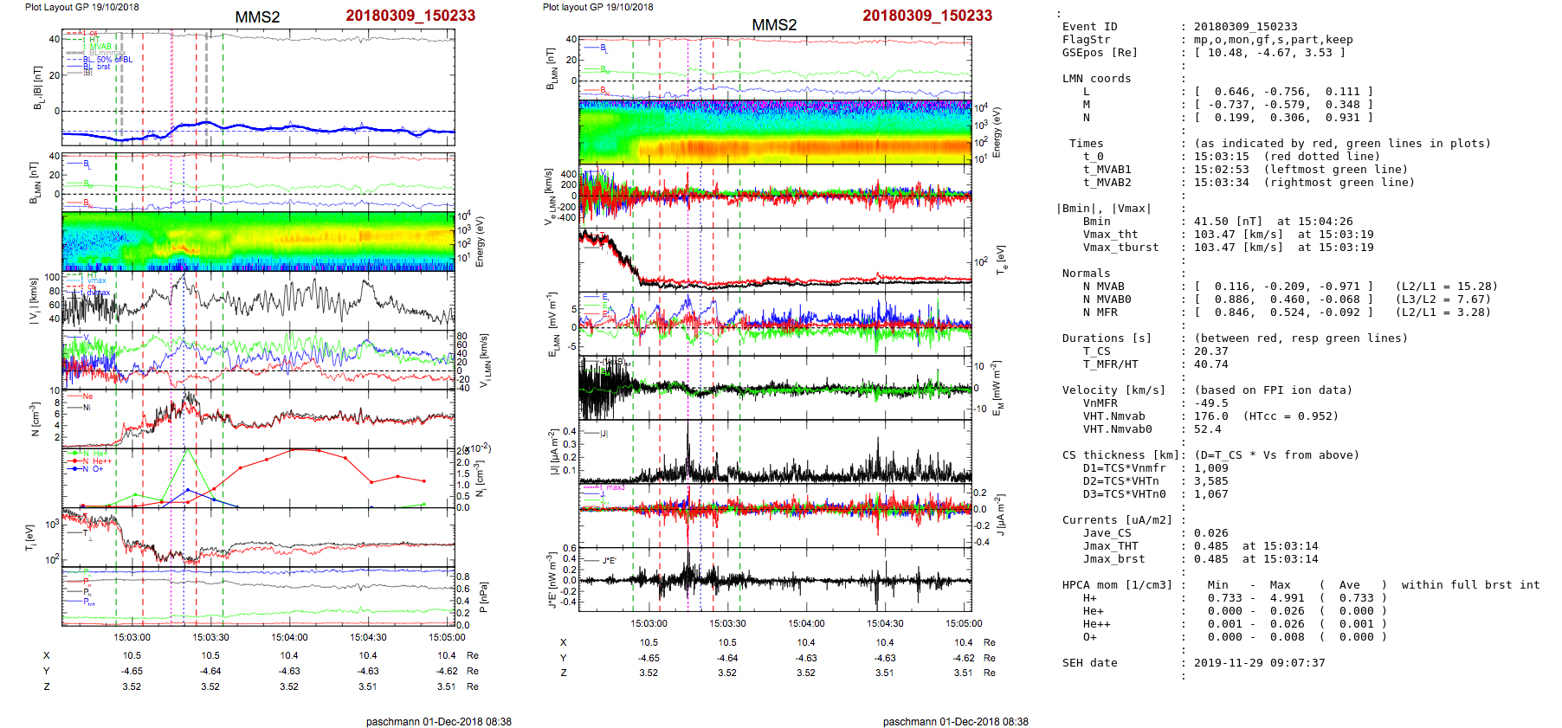Viewport: 1562px width, 728px height.
Task: Select D3=TCS*VHTn0 thickness '1,067'
Action: click(x=1210, y=494)
